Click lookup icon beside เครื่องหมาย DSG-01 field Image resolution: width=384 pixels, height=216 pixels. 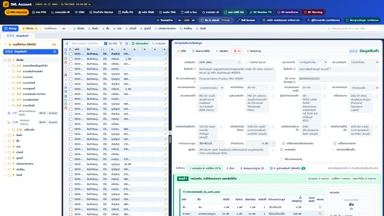coord(376,96)
